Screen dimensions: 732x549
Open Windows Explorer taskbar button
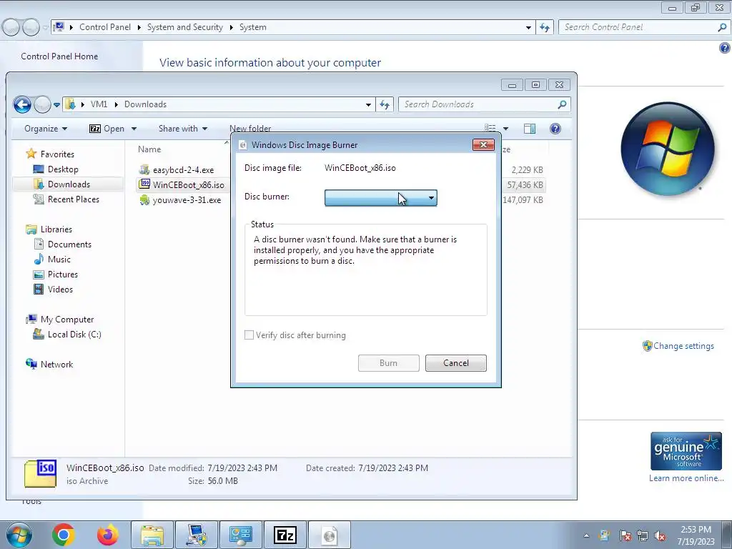[x=152, y=535]
